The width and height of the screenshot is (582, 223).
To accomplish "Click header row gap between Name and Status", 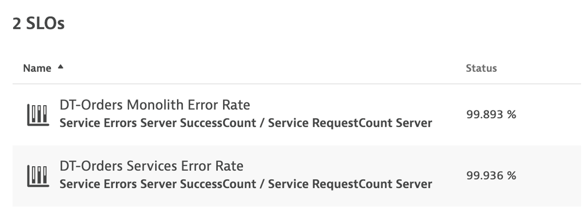I will click(261, 68).
